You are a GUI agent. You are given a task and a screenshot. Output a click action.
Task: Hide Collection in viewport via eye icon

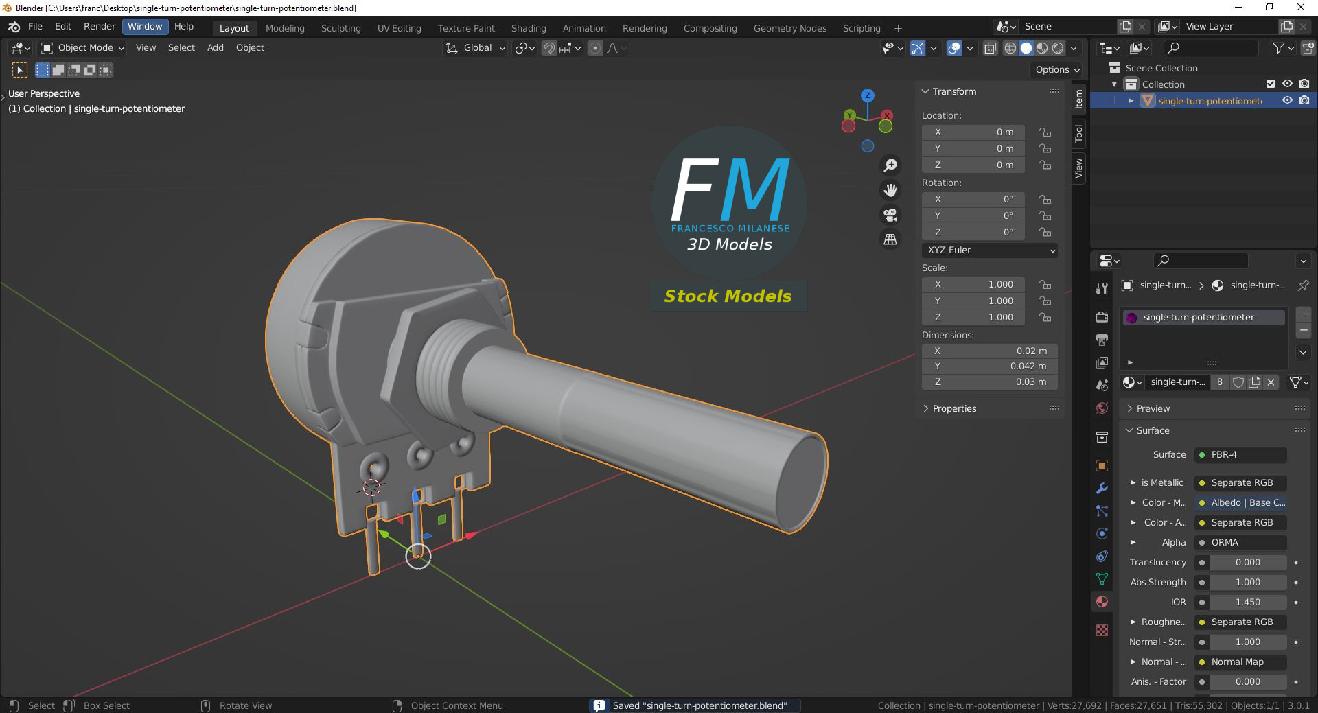tap(1287, 84)
